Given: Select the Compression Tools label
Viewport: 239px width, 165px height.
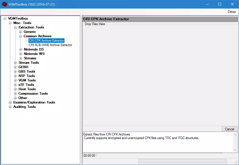Looking at the screenshot, I should point(33,93).
